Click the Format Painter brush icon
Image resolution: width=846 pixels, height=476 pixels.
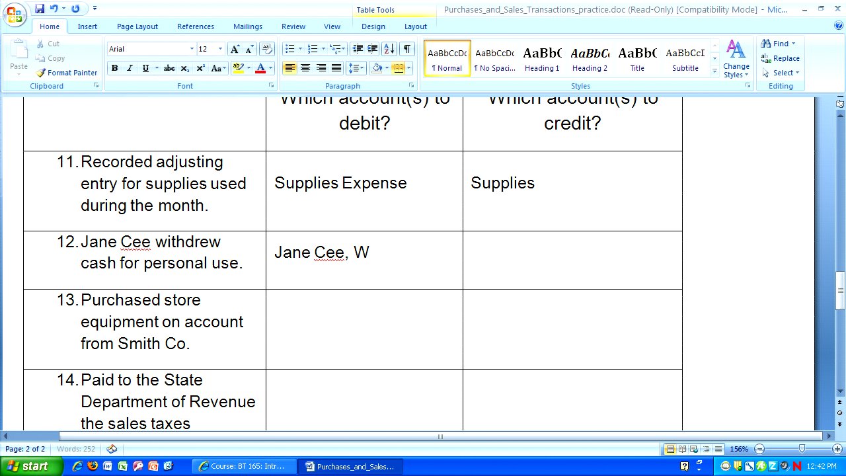41,73
